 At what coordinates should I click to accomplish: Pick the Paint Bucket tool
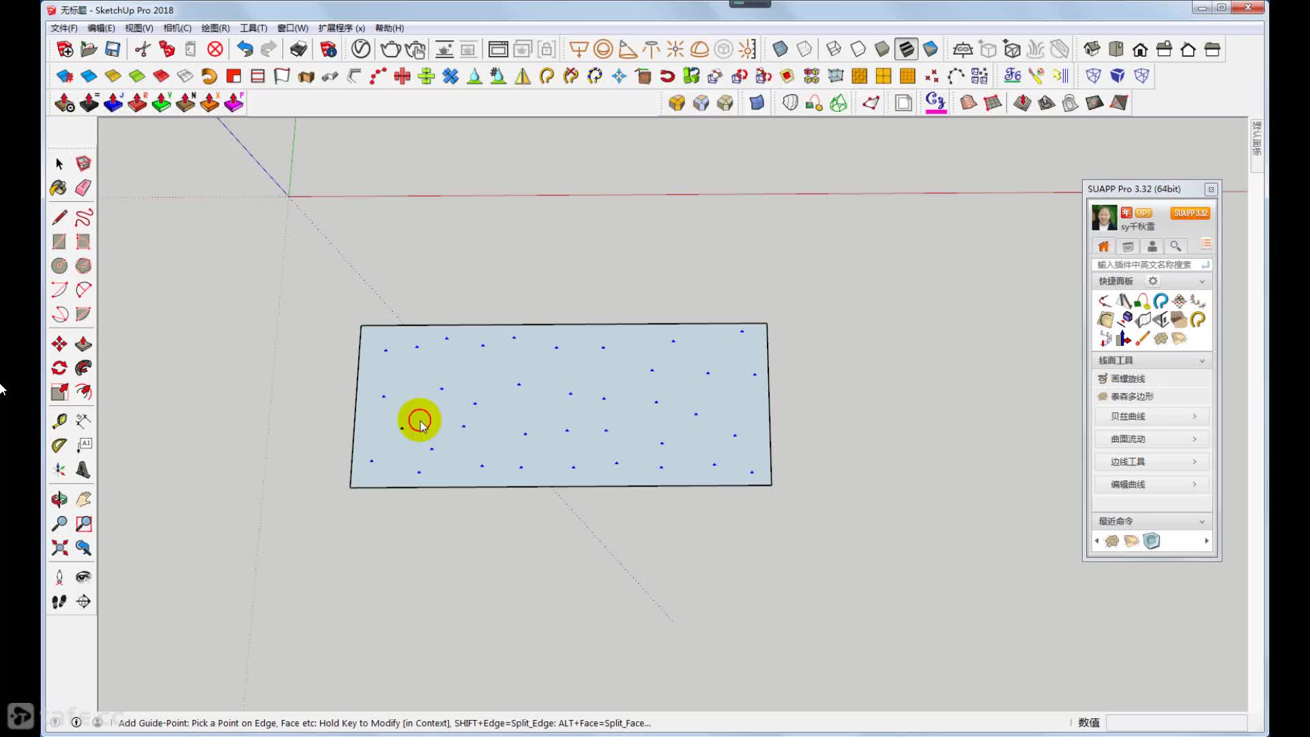[x=59, y=188]
